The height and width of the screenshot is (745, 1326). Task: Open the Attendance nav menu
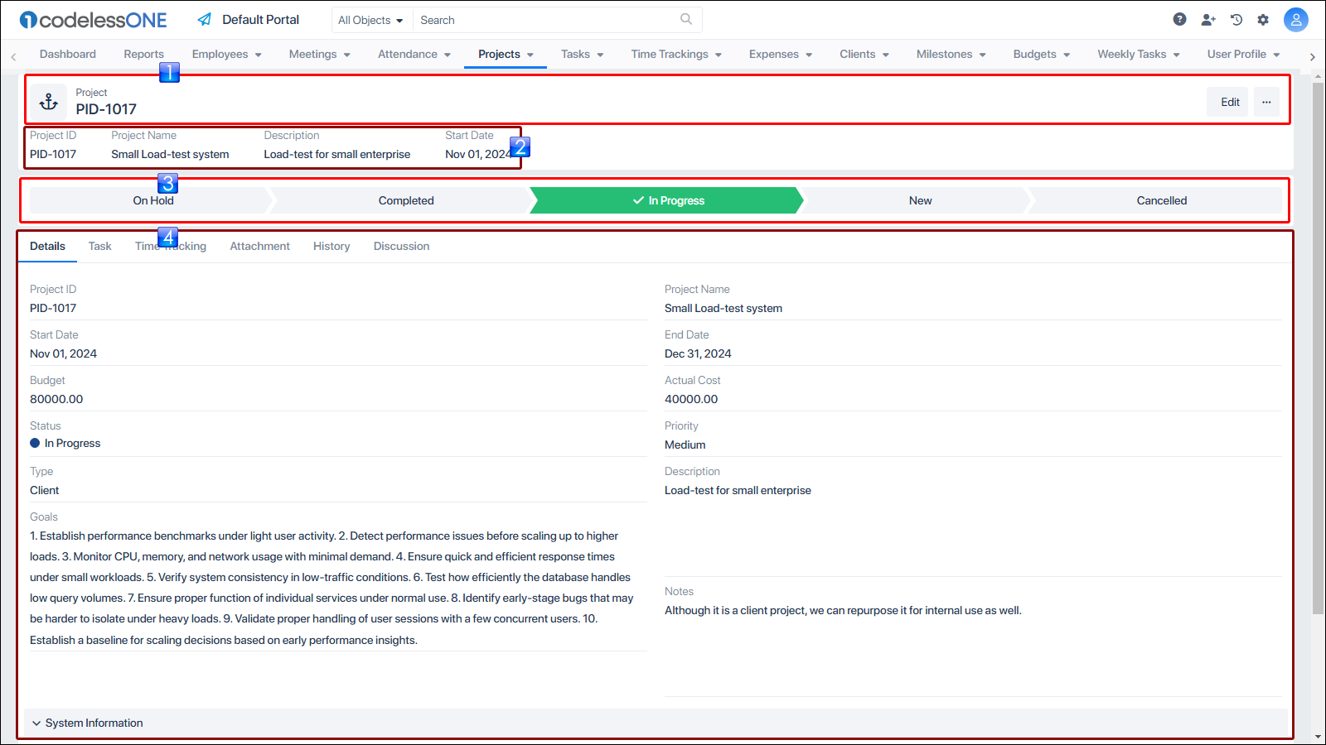(414, 54)
